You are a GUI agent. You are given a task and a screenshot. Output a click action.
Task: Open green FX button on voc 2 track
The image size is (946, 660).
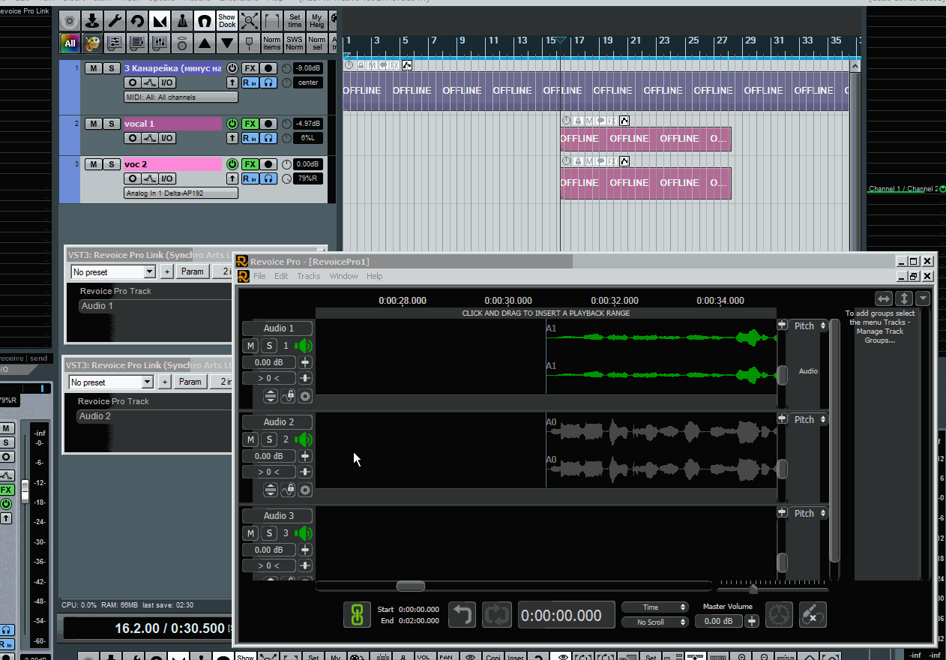[250, 164]
